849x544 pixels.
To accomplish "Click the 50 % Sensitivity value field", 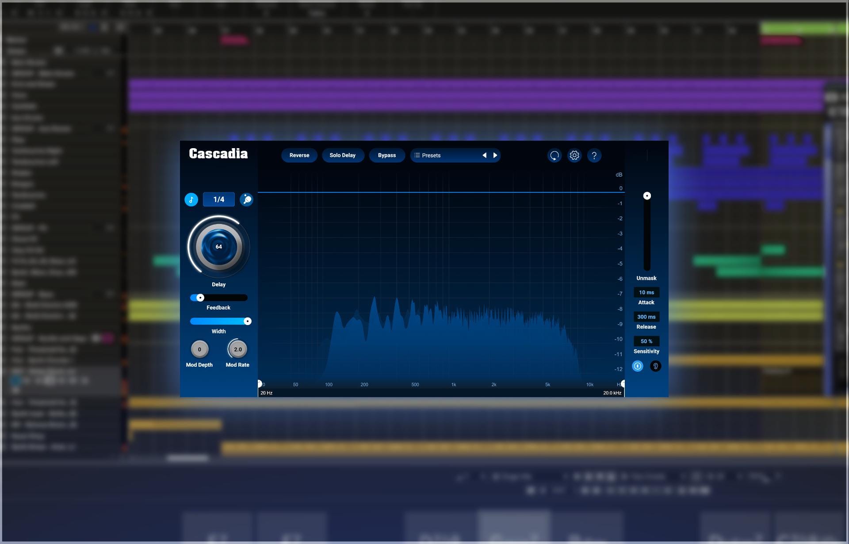I will [646, 341].
